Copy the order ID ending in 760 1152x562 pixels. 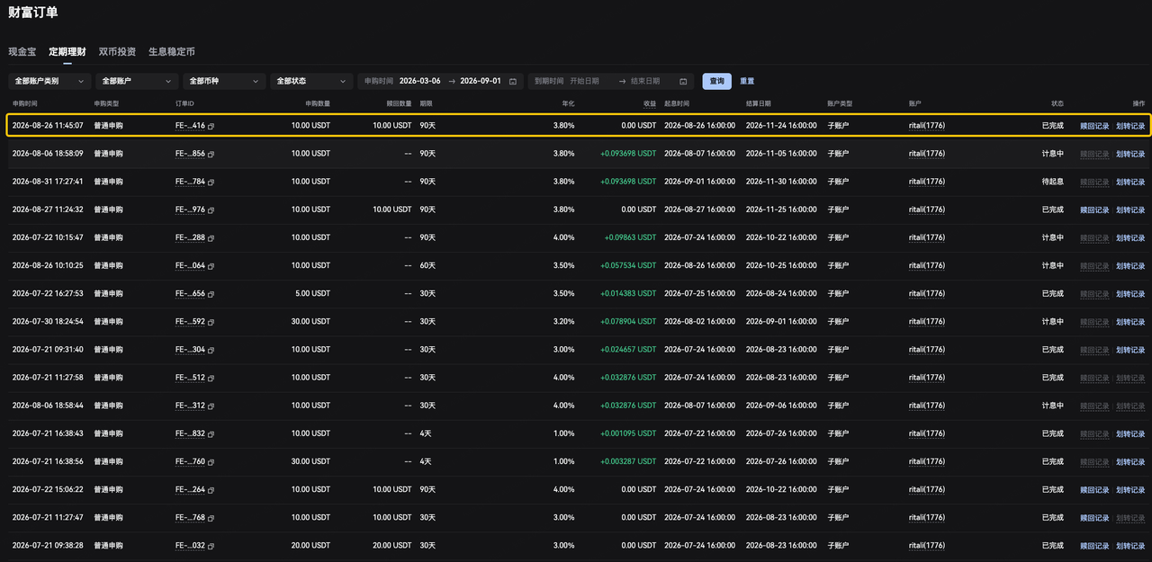[x=211, y=462]
